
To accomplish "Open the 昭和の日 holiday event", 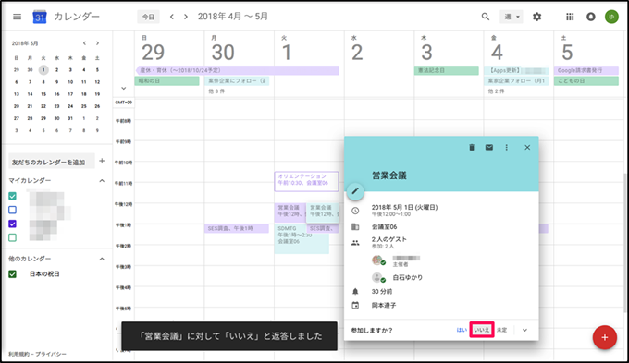I will pyautogui.click(x=166, y=81).
